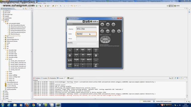191x107 pixels.
Task: Click Collapse All icon in Package Explorer
Action: (x=24, y=9)
